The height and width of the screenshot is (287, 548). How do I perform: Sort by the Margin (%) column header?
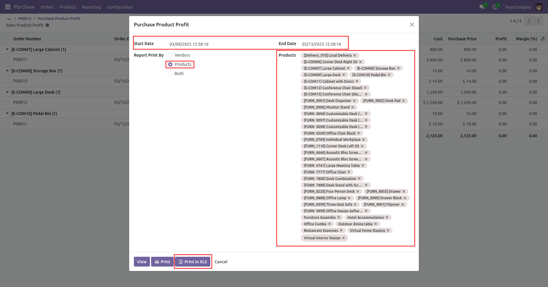point(526,39)
